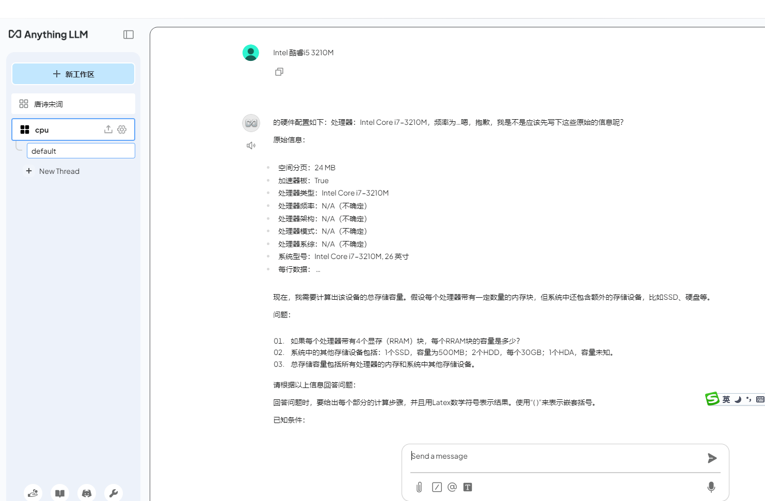Toggle the sidebar collapse icon
The height and width of the screenshot is (501, 765).
tap(129, 35)
